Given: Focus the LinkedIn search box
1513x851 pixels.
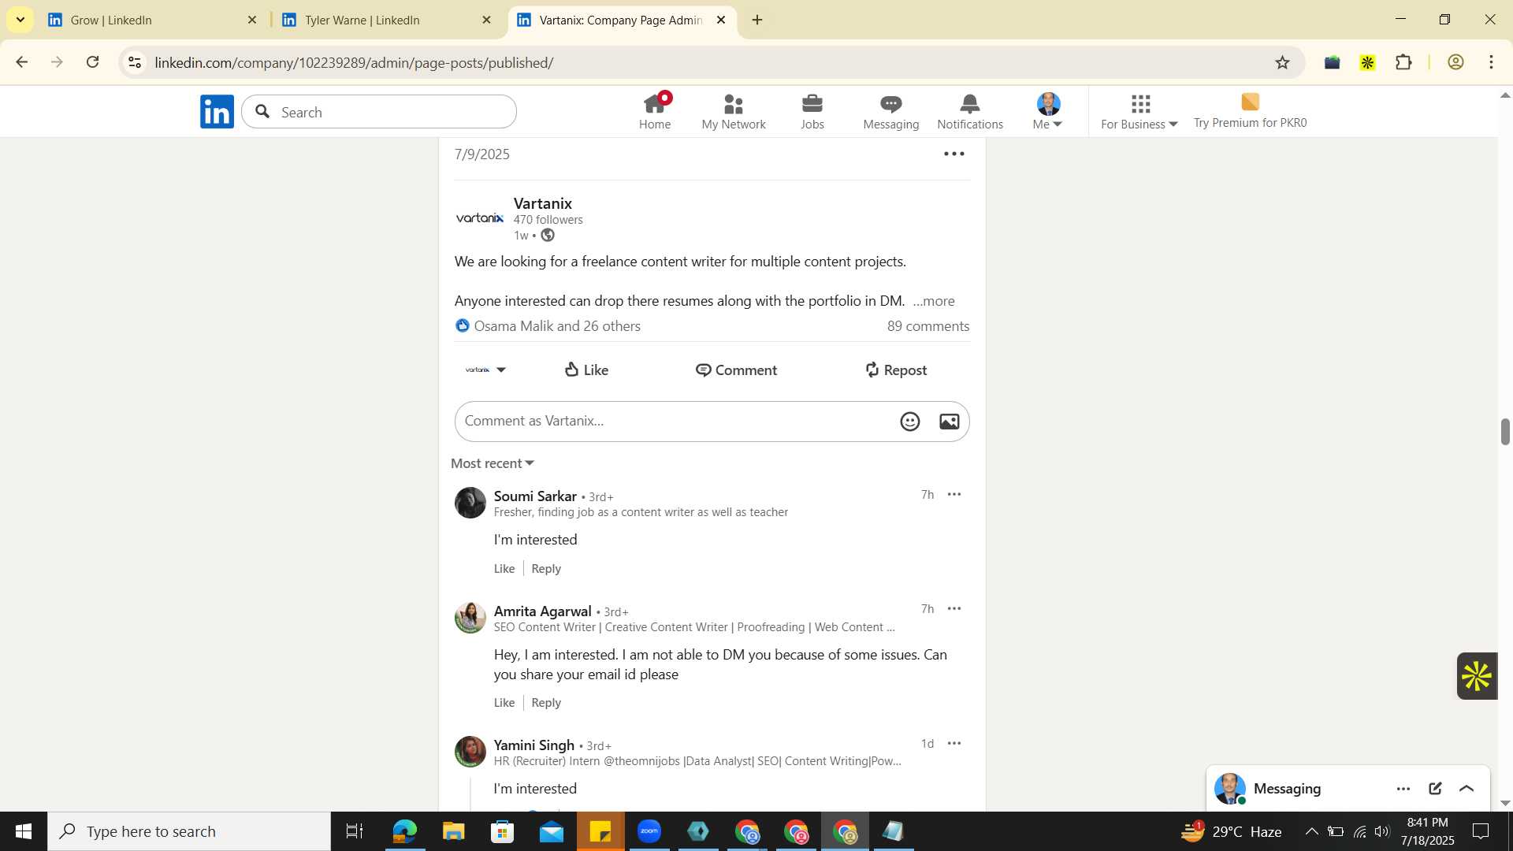Looking at the screenshot, I should pos(379,112).
